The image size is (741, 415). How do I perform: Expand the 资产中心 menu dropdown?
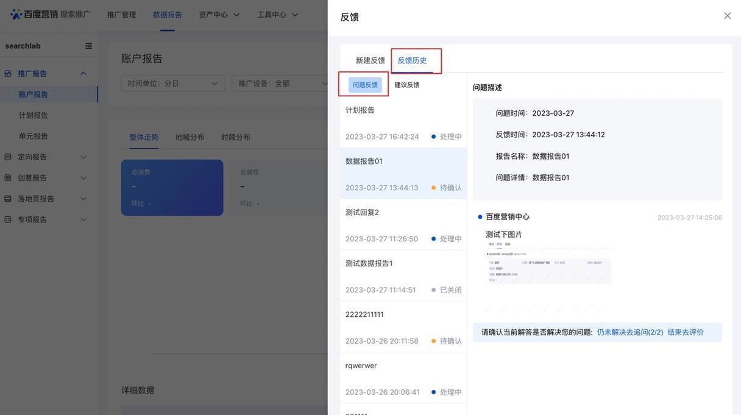click(x=219, y=15)
